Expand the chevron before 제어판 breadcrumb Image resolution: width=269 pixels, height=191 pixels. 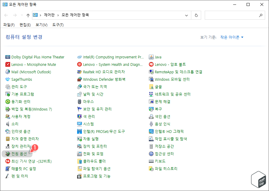coord(40,15)
